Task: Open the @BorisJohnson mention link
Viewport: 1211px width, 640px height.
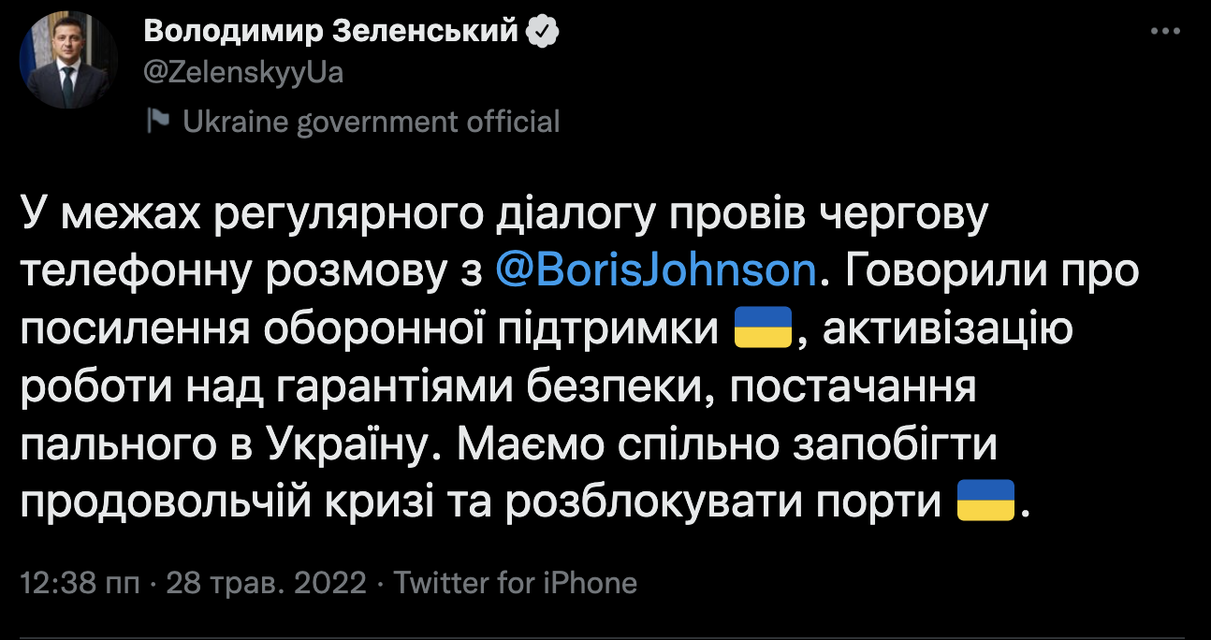Action: click(655, 271)
